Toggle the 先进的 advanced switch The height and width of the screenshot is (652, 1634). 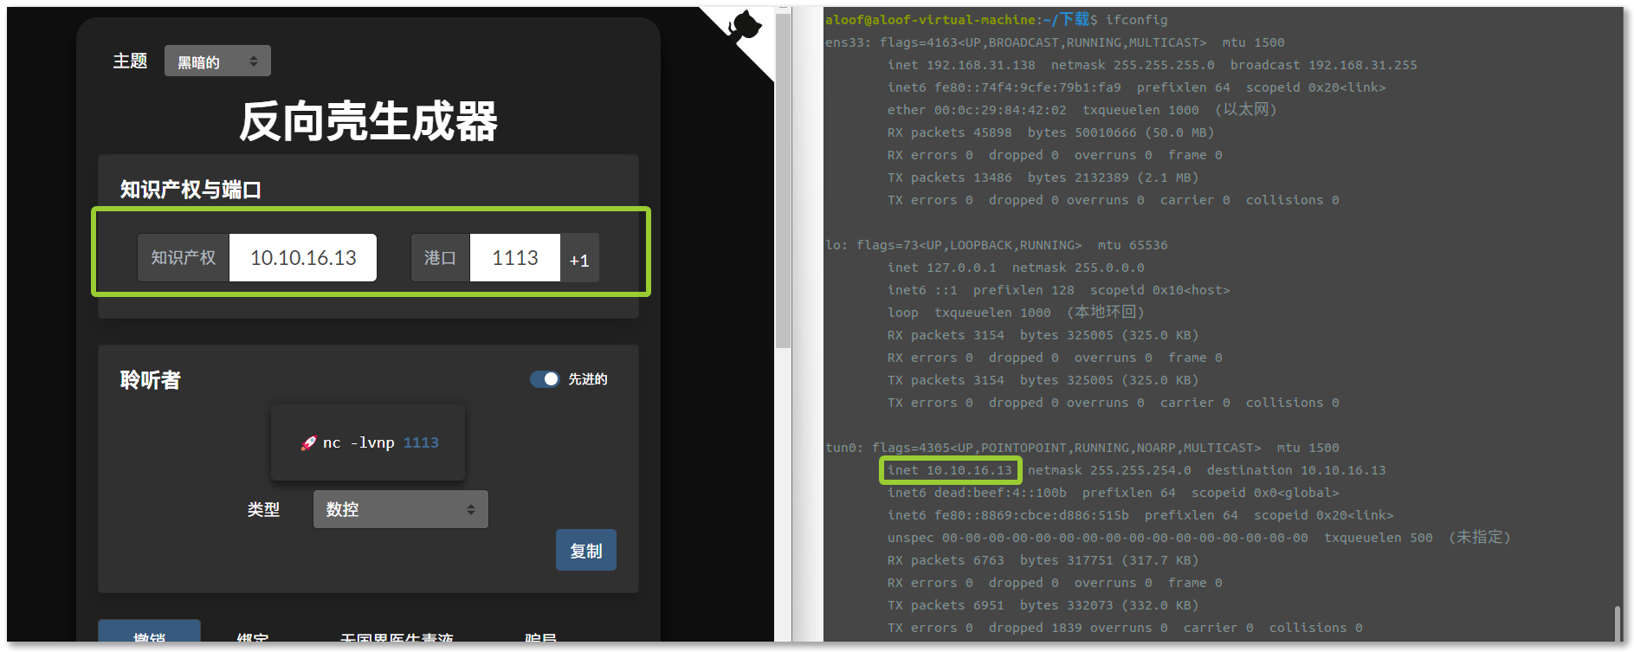tap(545, 379)
